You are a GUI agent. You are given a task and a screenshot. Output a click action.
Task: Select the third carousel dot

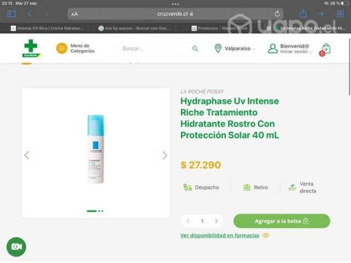point(102,211)
